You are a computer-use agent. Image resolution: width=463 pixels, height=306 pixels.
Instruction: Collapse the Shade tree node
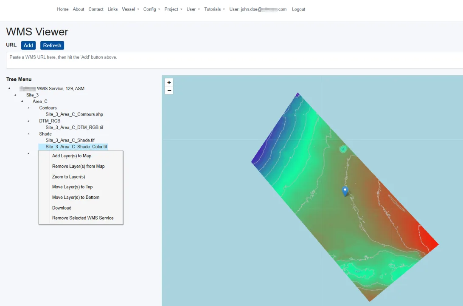pos(28,134)
